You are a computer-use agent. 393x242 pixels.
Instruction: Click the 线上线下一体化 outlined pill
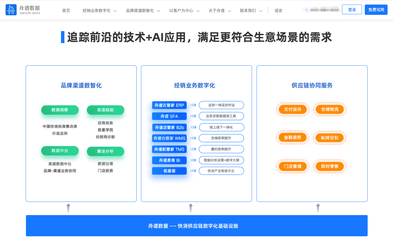221,127
